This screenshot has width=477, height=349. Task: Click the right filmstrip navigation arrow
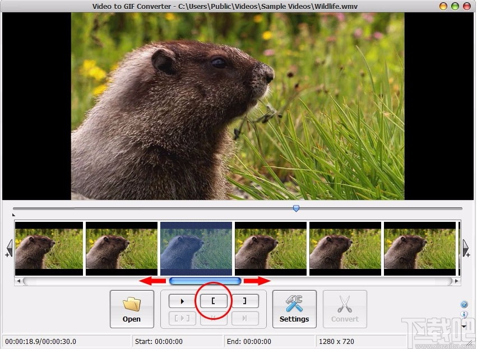466,246
